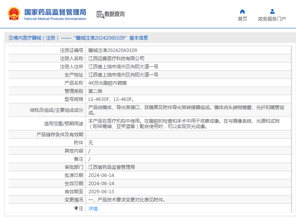
Task: Click 产品储存条件及有效期 label
Action: 60,135
